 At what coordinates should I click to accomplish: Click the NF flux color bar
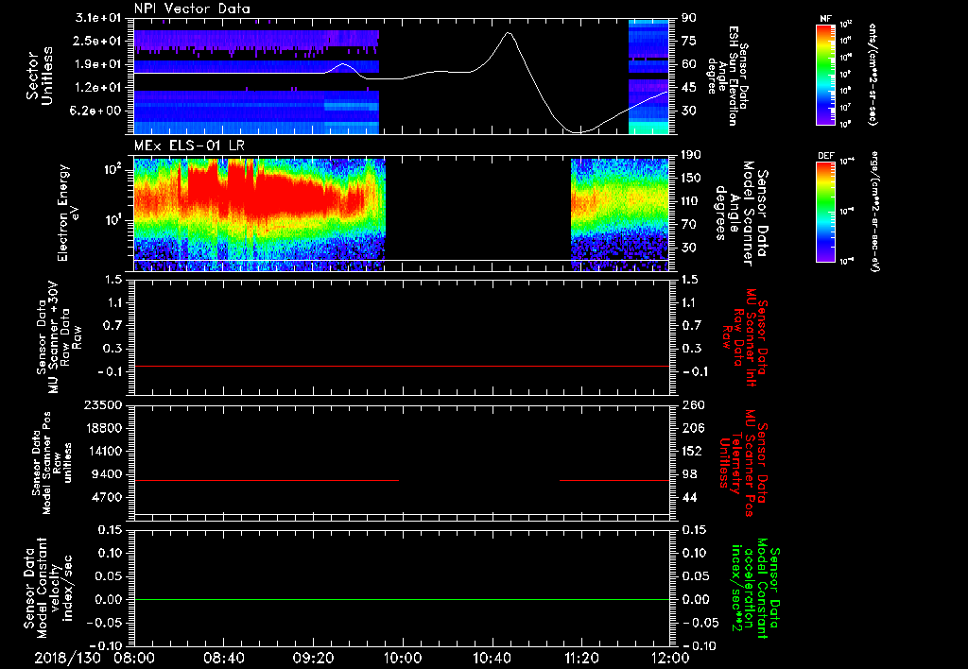[x=826, y=74]
